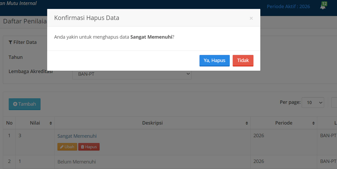The height and width of the screenshot is (169, 337).
Task: Cancel deletion using the Tidak button
Action: pyautogui.click(x=243, y=60)
